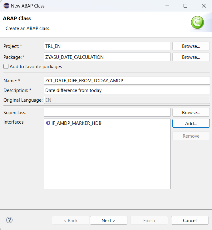Click into the Name field
The image size is (212, 230).
[127, 80]
